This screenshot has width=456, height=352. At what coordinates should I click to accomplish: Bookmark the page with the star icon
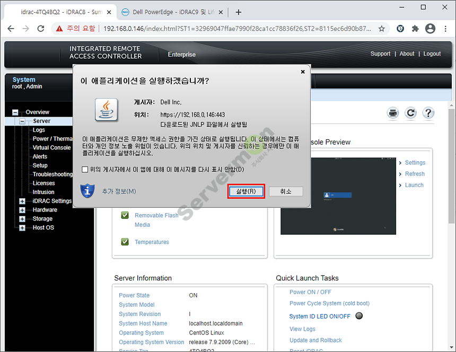point(382,29)
